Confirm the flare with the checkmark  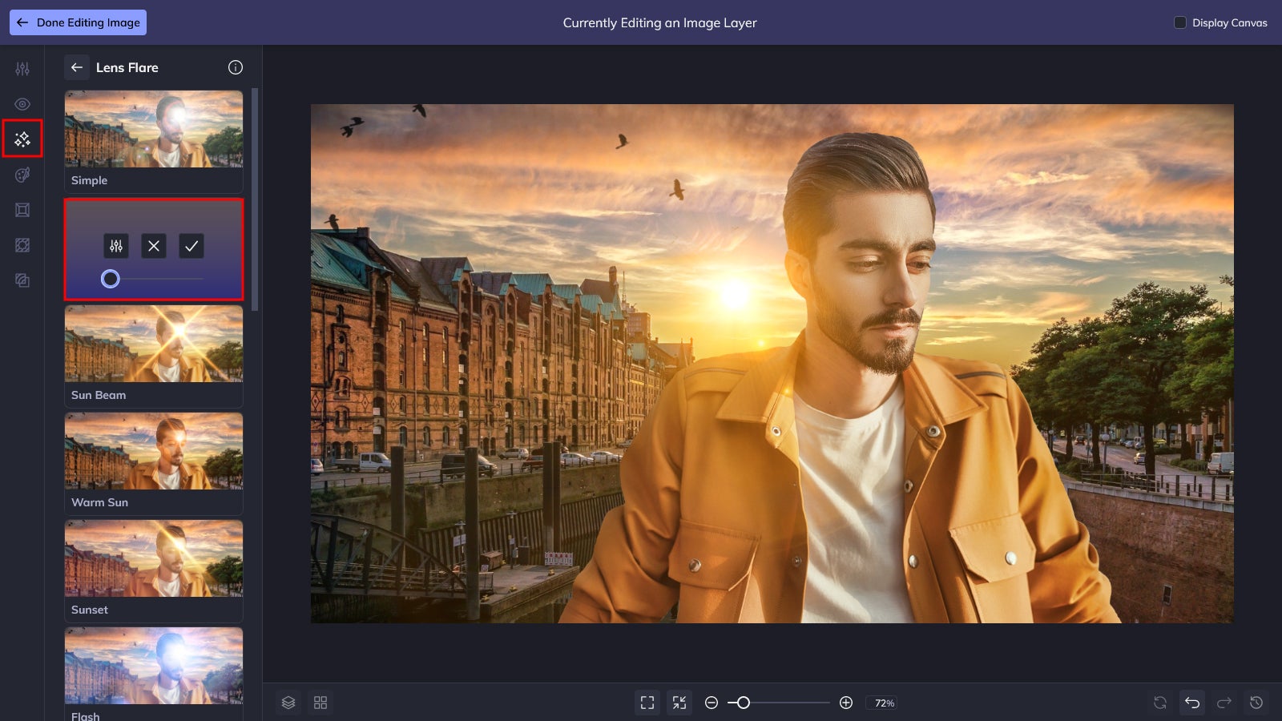(191, 246)
